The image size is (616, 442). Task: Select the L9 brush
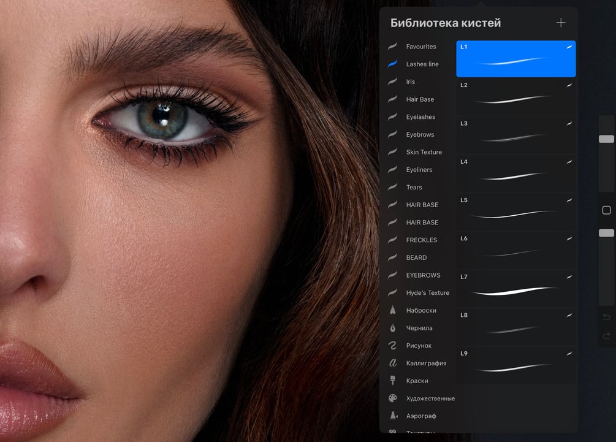(x=516, y=365)
